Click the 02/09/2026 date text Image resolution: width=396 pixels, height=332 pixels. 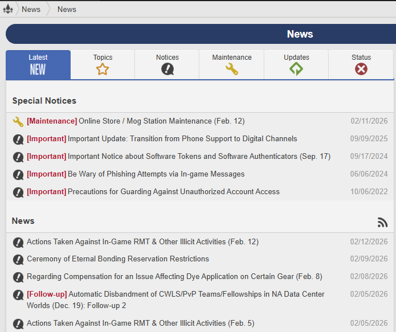369,259
